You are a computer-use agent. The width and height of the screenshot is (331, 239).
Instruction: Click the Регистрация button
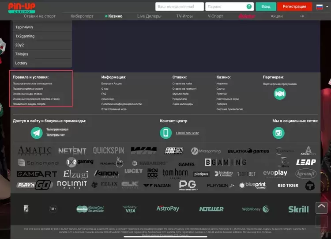click(294, 7)
